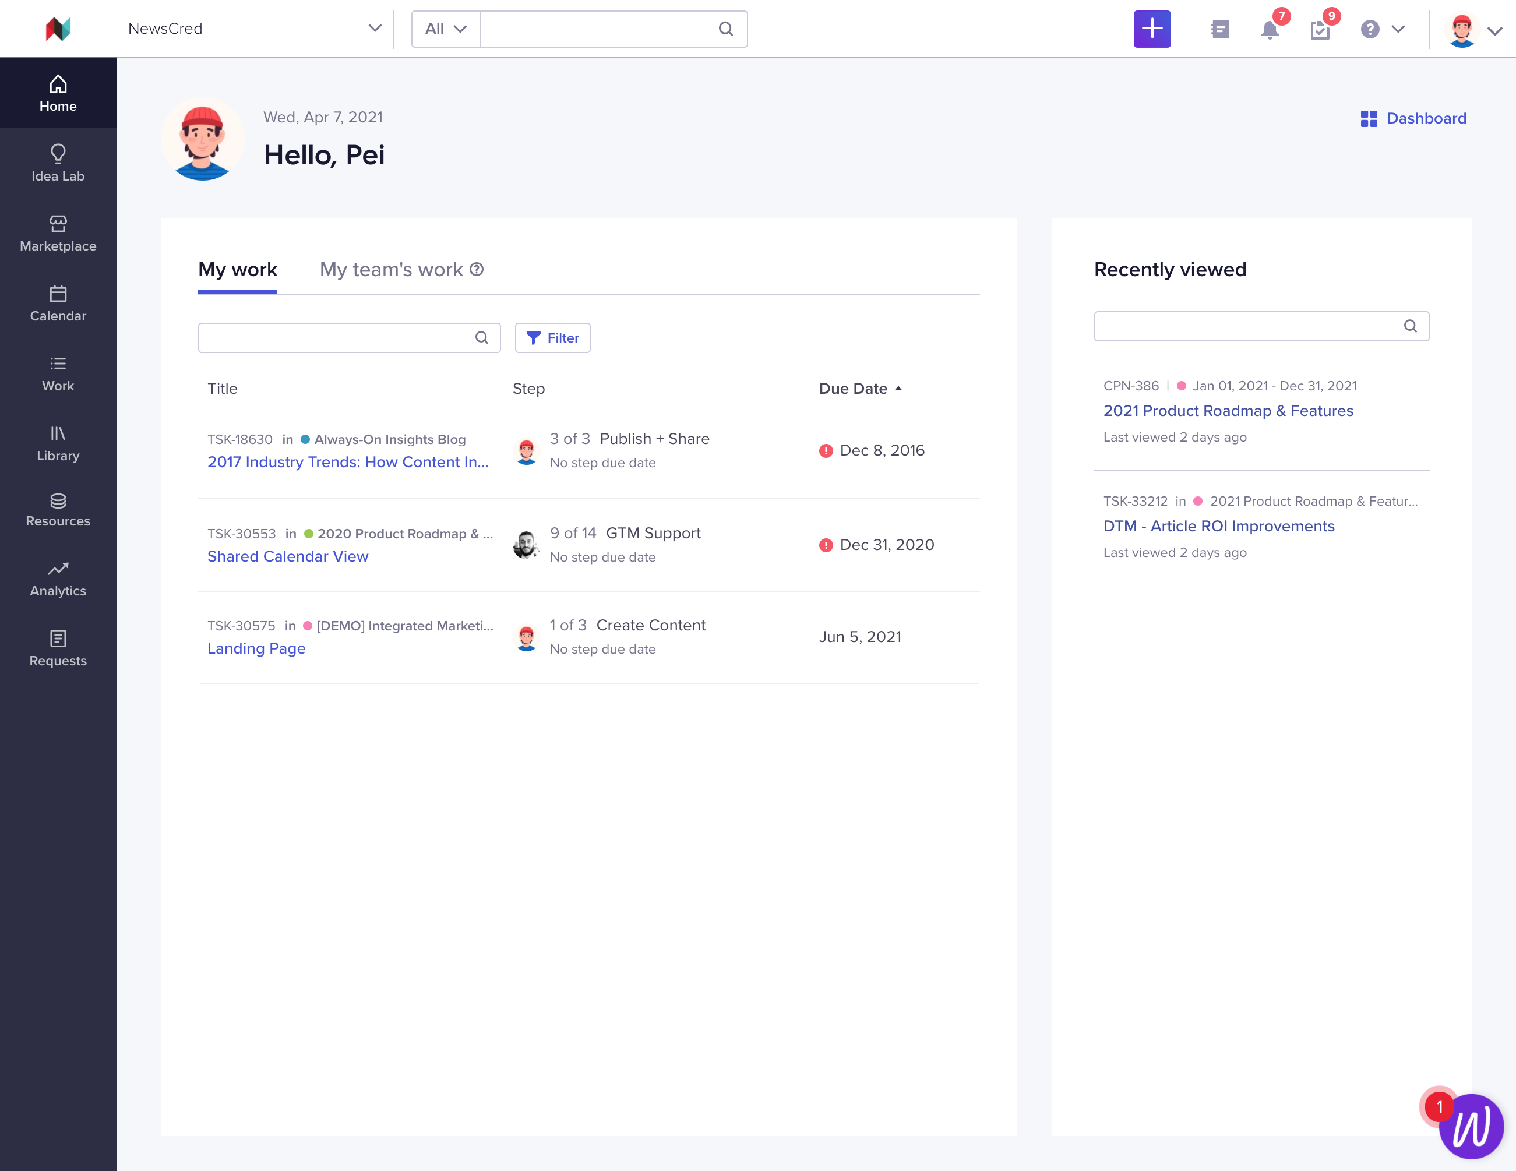Screen dimensions: 1516x1171
Task: Open the Shared Calendar View task link
Action: pos(287,556)
